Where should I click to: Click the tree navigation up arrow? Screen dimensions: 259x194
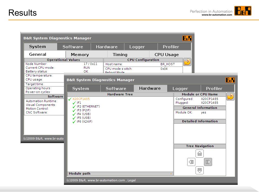coord(200,154)
